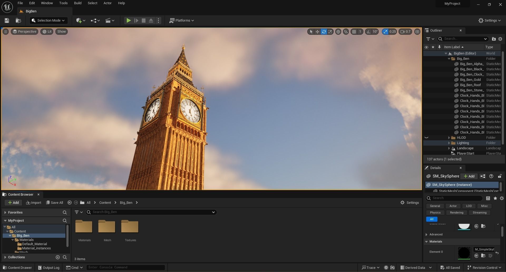Collapse the Big_Ben folder in Outliner
The height and width of the screenshot is (272, 506).
(x=449, y=59)
